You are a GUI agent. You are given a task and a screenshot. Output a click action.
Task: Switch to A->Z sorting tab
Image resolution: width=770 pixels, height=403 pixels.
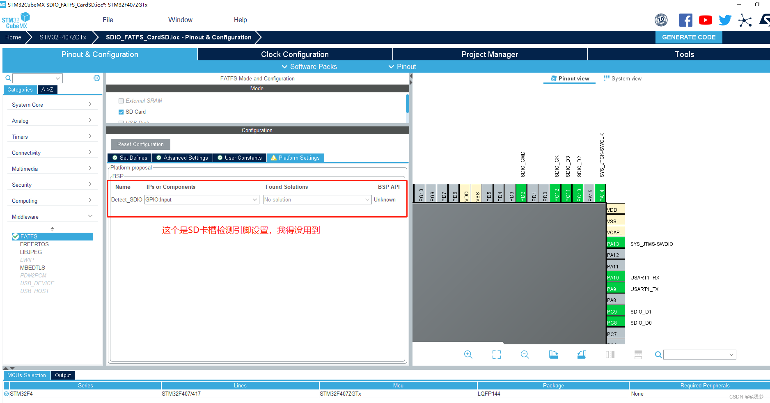[x=47, y=89]
